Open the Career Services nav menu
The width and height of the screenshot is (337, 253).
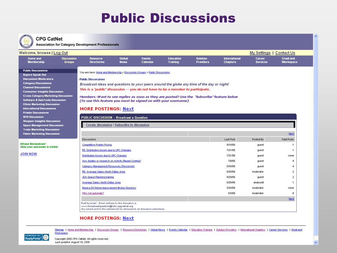point(261,60)
